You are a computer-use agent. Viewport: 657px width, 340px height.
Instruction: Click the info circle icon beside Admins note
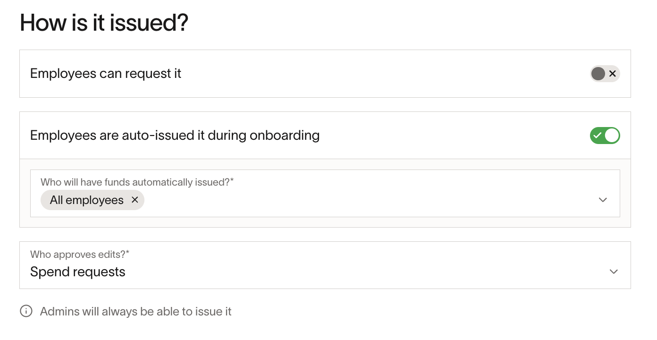coord(26,311)
